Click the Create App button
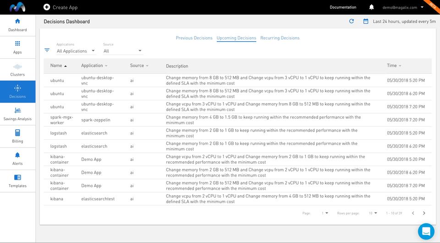 point(60,7)
